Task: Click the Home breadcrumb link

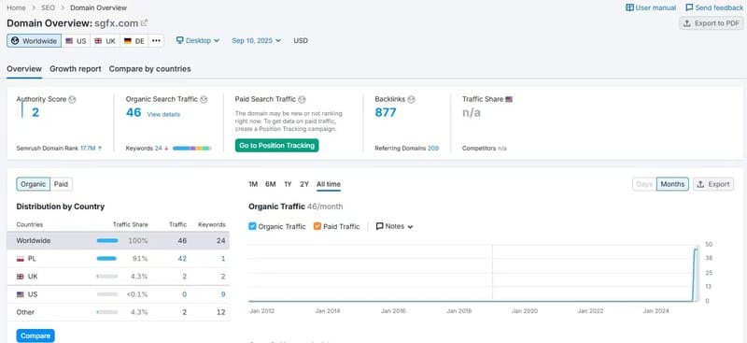Action: click(x=16, y=7)
